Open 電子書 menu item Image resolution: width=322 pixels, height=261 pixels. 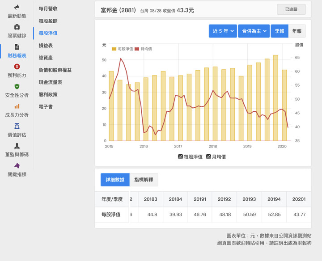click(x=46, y=107)
